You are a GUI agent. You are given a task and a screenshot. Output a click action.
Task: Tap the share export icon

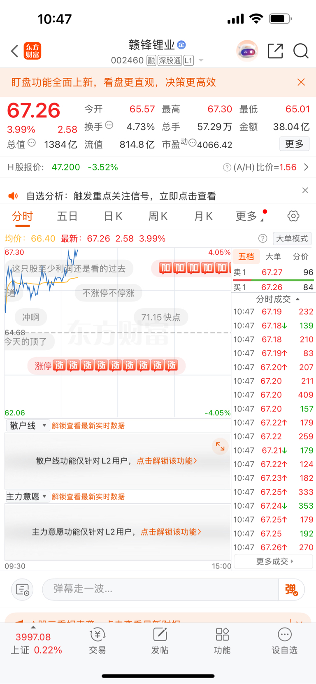tap(275, 51)
